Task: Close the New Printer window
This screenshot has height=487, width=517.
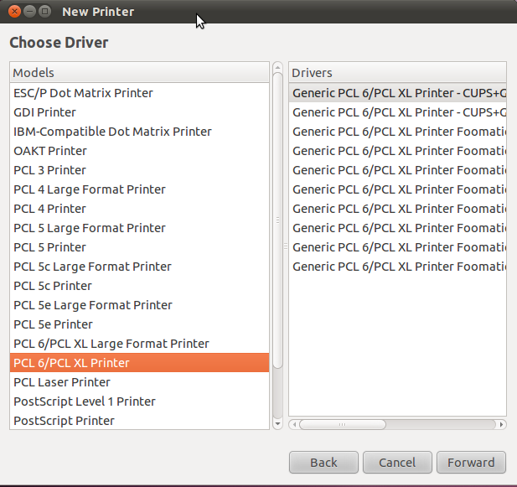Action: [14, 12]
